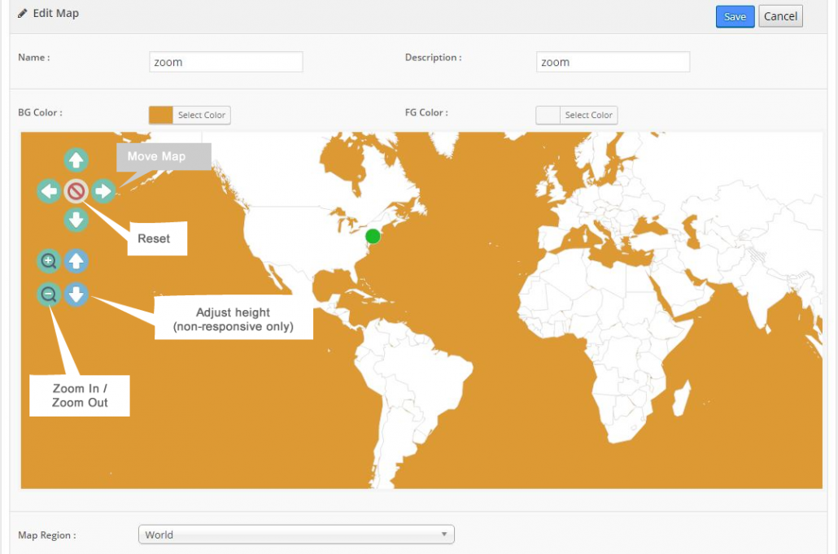Reset the map view
The image size is (838, 554).
coord(76,191)
